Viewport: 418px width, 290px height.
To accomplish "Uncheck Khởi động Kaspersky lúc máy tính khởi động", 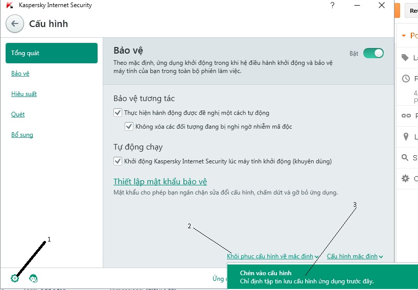I will (118, 161).
